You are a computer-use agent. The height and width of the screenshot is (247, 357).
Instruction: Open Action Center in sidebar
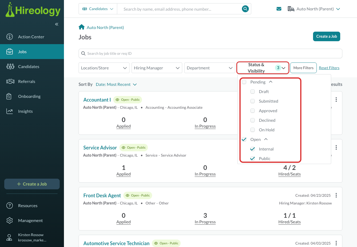pyautogui.click(x=32, y=37)
